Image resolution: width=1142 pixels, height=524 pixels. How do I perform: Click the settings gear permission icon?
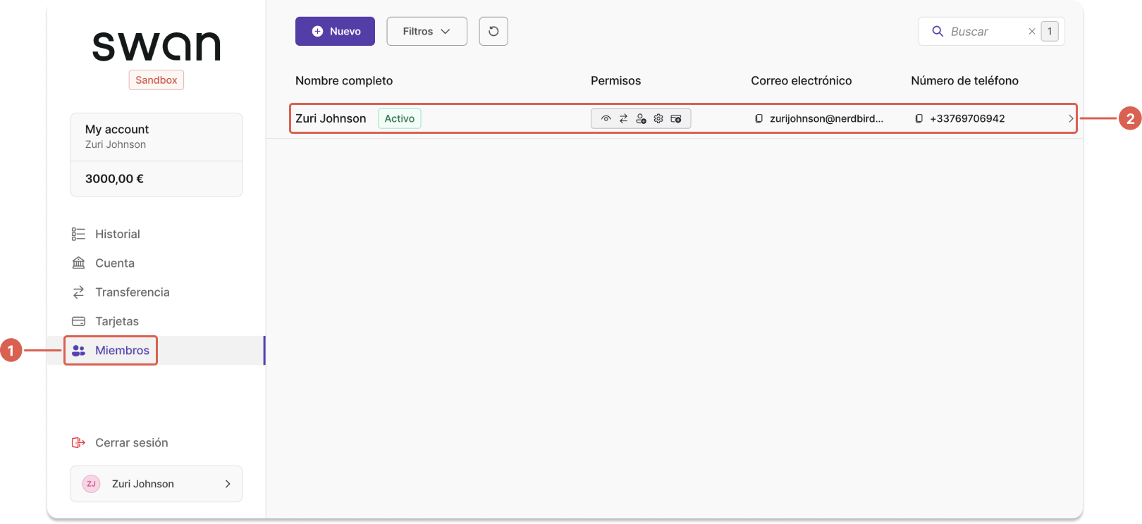[x=658, y=118]
